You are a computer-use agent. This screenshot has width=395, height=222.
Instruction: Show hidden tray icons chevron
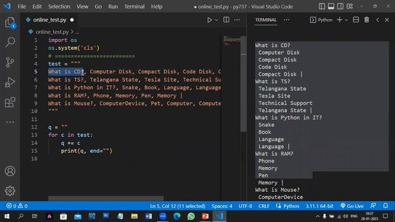(x=317, y=216)
